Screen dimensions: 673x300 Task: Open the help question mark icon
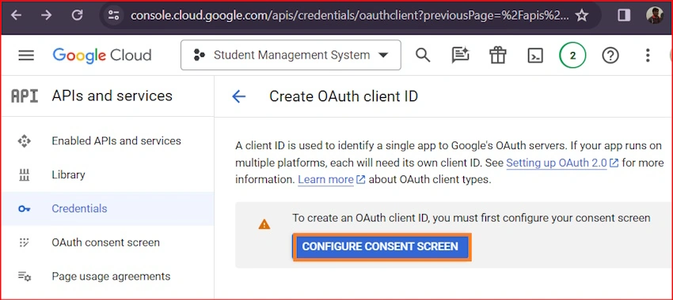coord(610,55)
